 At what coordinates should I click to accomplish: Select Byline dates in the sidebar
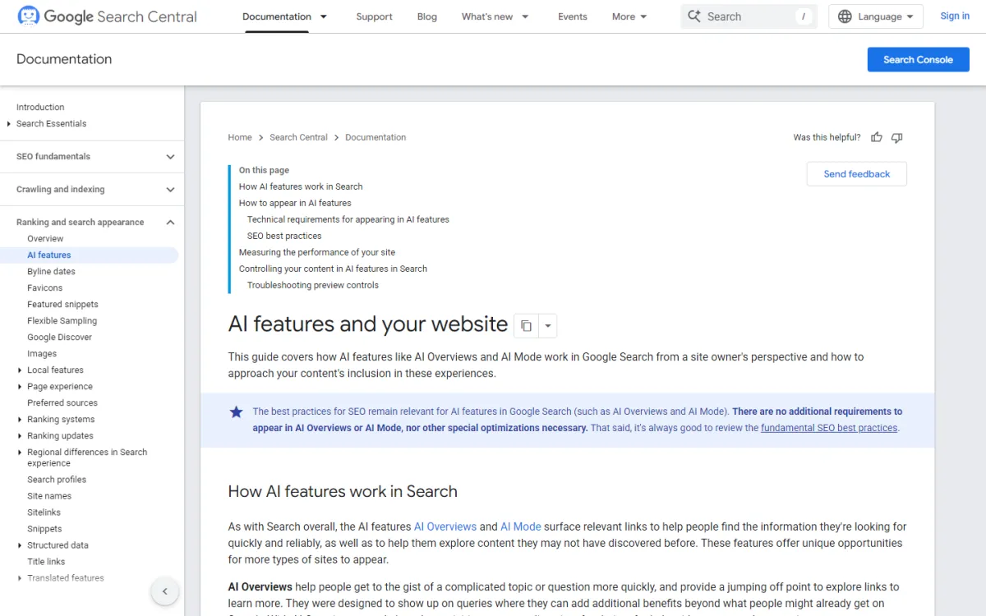[51, 272]
